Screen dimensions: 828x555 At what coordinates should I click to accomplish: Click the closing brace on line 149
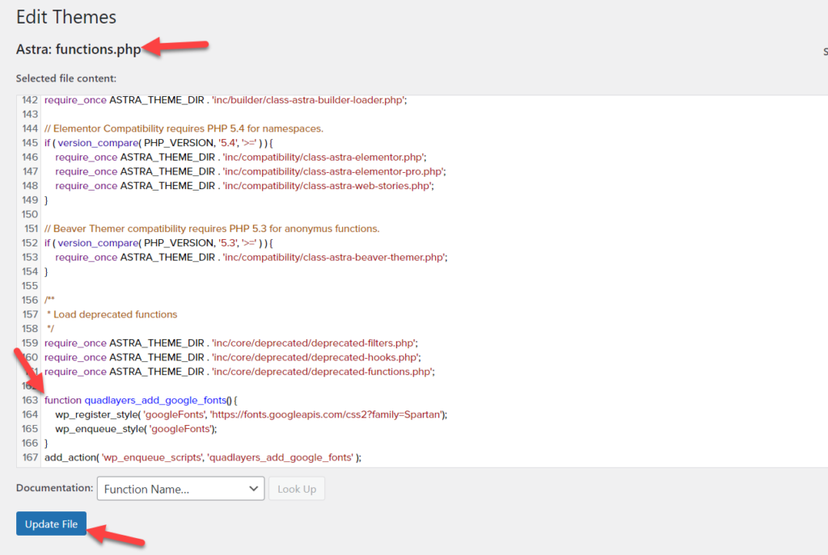tap(46, 200)
